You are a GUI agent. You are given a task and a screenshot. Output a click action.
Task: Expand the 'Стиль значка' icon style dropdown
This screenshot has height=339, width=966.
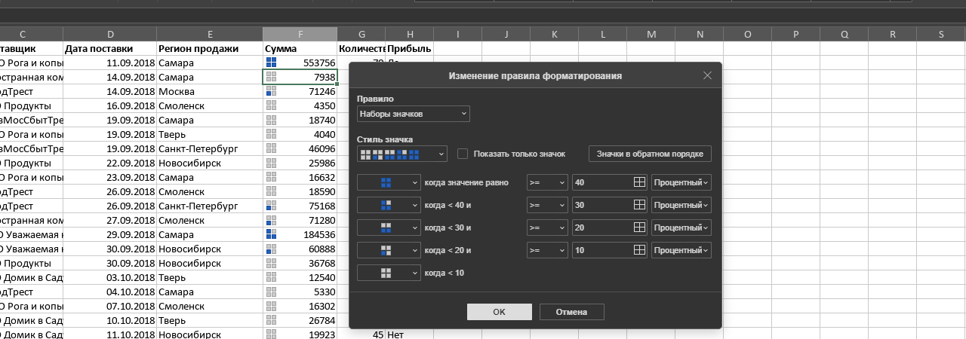pos(402,154)
